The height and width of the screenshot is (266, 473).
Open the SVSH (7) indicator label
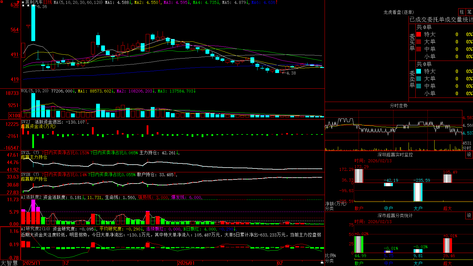point(30,175)
